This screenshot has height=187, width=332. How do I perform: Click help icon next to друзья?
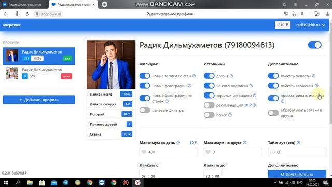231,76
